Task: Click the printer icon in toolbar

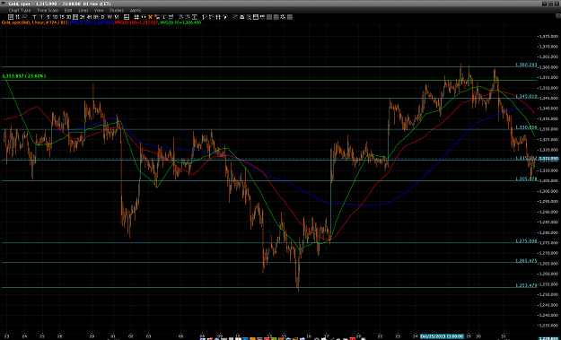Action: coord(241,17)
